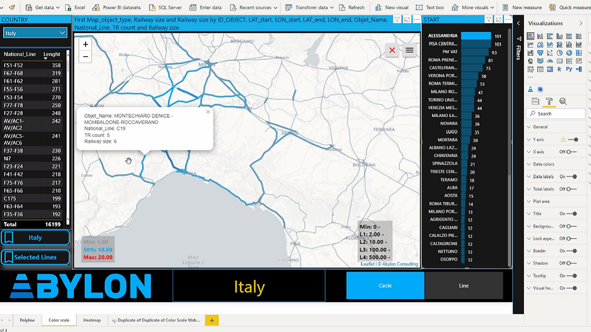Open the Fields tab icon
This screenshot has width=591, height=332.
(x=536, y=101)
